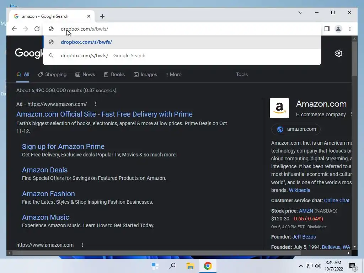The height and width of the screenshot is (273, 364).
Task: Click the horizontal scrollbar left arrow
Action: coord(9,253)
